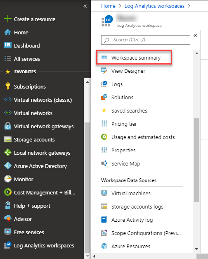The height and width of the screenshot is (259, 208).
Task: Click Create a resource label
Action: [35, 19]
